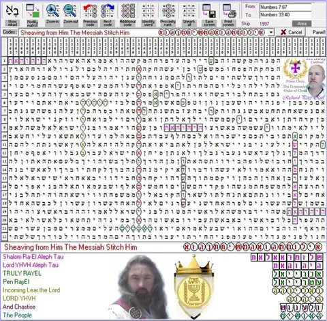The height and width of the screenshot is (321, 327).
Task: Click the Richard Peter Ruff profile photo
Action: tap(316, 81)
